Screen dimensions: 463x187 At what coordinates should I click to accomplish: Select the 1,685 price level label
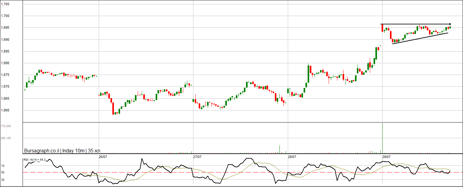tap(5, 52)
